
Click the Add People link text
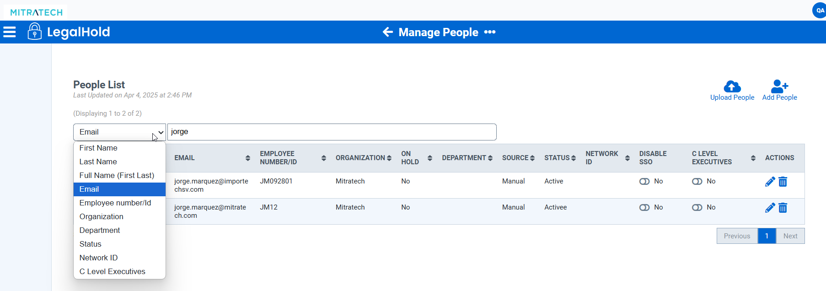click(x=780, y=97)
